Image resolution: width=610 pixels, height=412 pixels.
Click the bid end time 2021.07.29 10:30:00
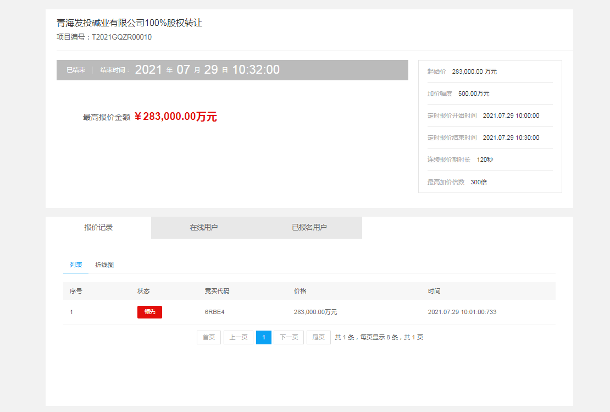pyautogui.click(x=511, y=138)
